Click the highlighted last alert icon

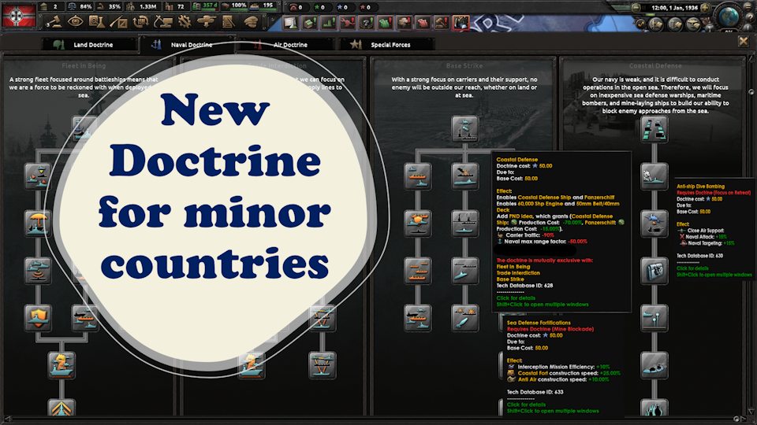[x=461, y=22]
